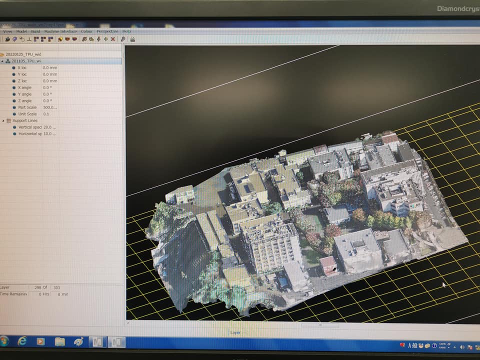Click the Part Scale value 500.0
480x360 pixels.
50,107
